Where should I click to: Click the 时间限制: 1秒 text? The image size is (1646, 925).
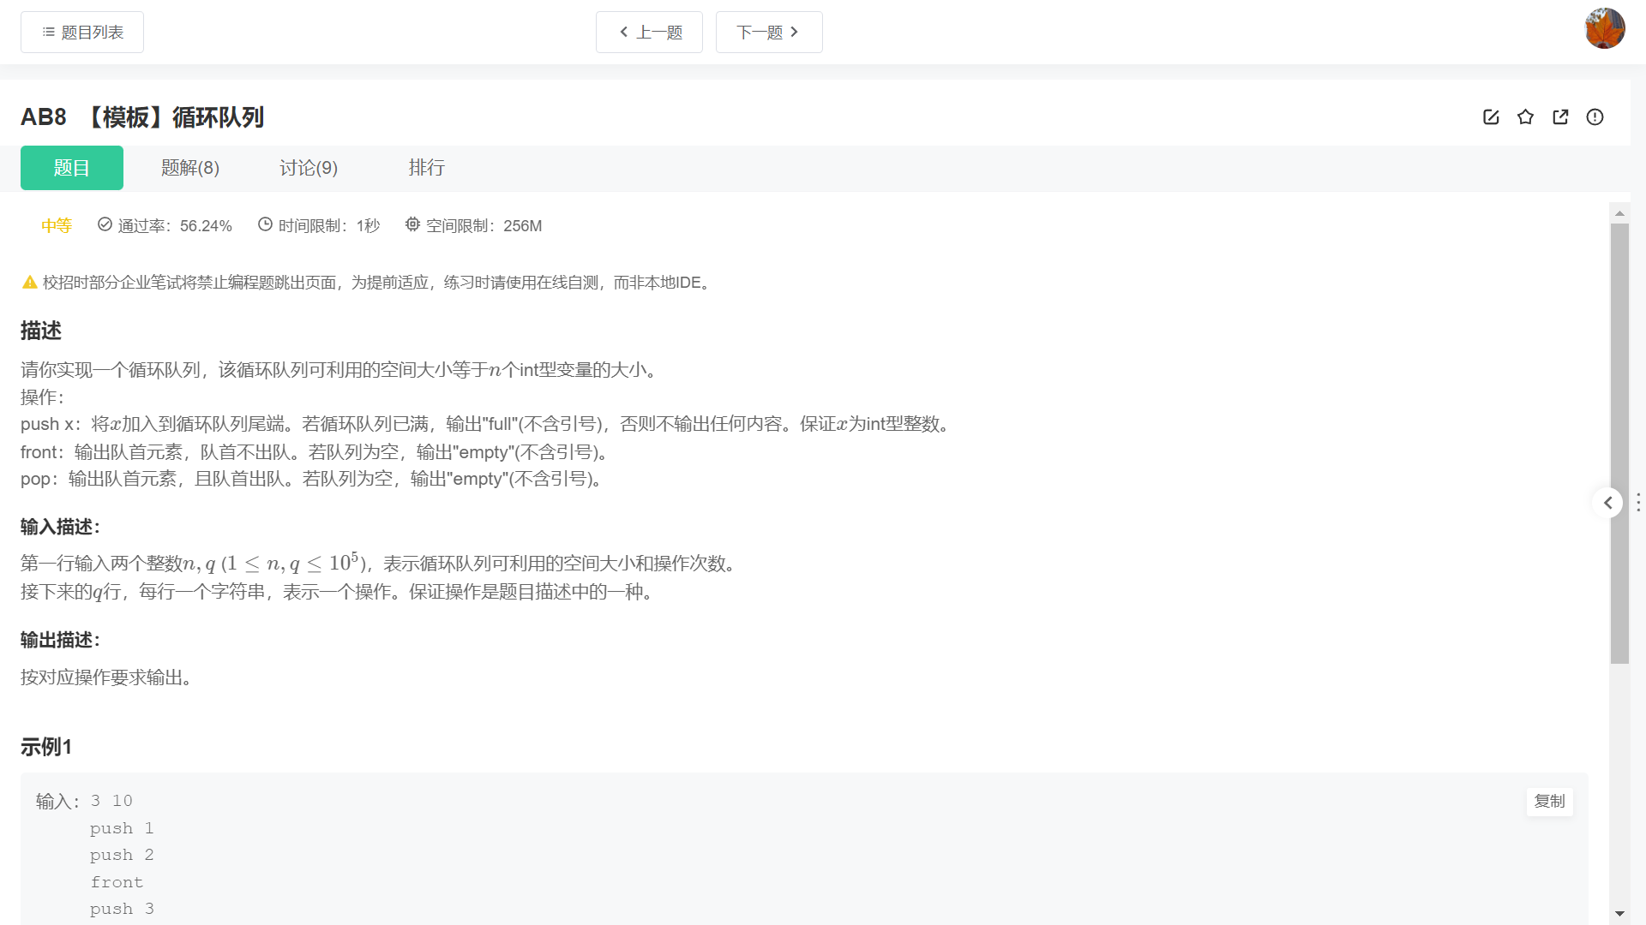[x=329, y=226]
